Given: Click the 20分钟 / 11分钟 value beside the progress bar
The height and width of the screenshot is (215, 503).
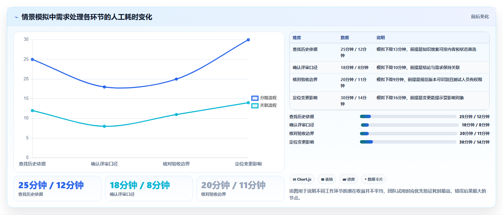Looking at the screenshot, I should click(474, 134).
